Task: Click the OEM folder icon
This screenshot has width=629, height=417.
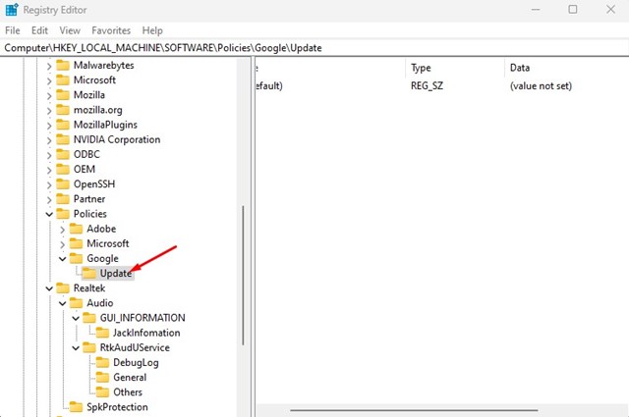Action: [63, 169]
